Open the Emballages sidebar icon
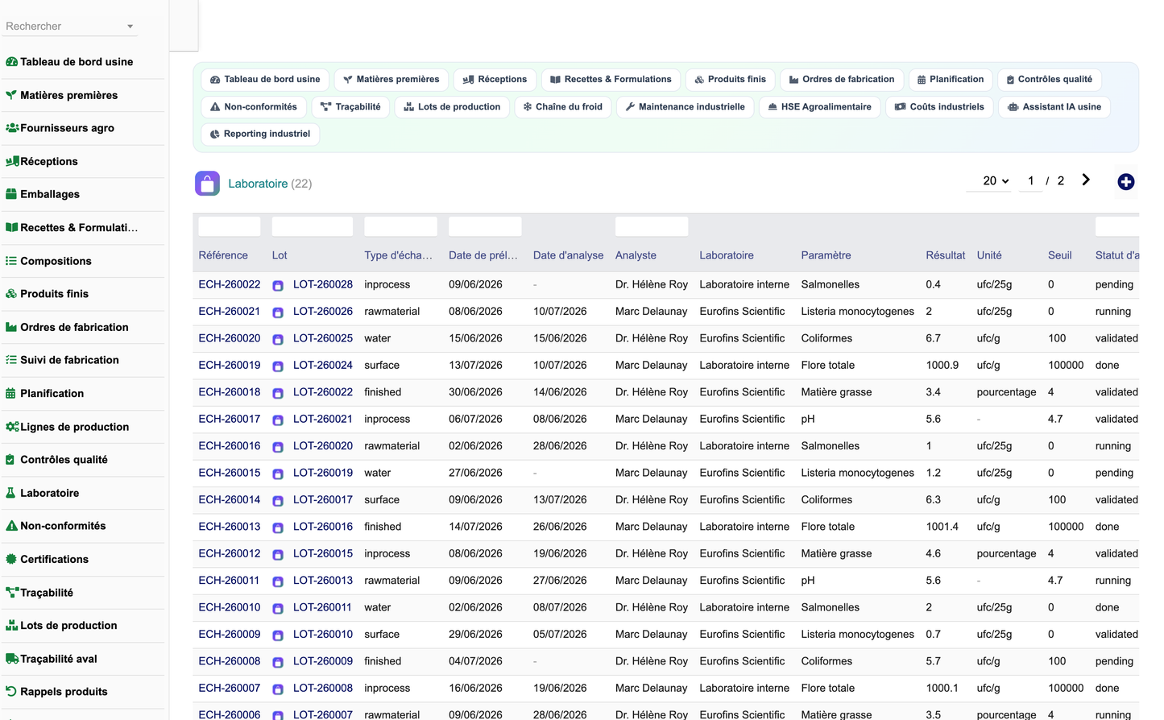 11,194
